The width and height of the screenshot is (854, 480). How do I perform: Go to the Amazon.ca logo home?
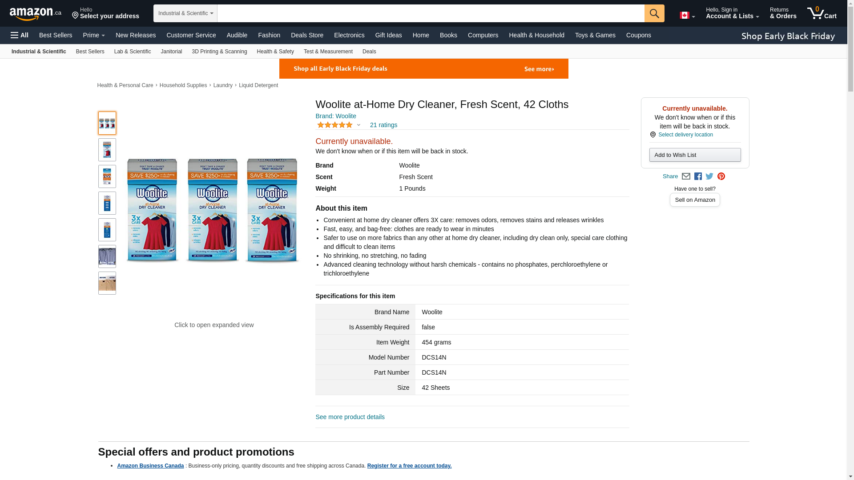point(36,14)
